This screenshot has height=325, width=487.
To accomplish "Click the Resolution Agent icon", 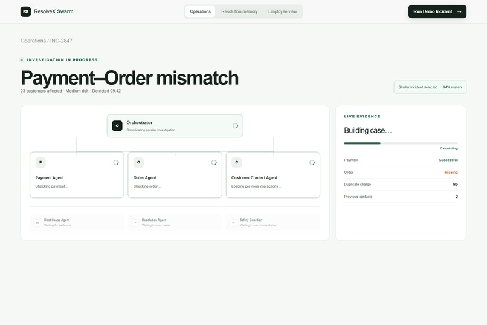I will [135, 223].
